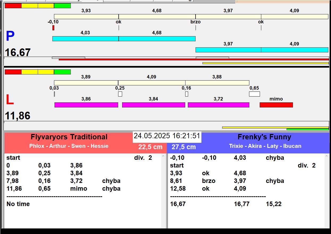The width and height of the screenshot is (331, 234).
Task: Click the 0,03 pass value in lane L chart
Action: pos(54,88)
